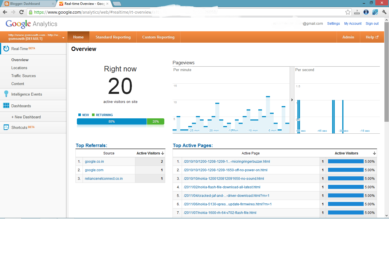Open Locations report
Viewport: 389px width, 256px height.
(19, 68)
